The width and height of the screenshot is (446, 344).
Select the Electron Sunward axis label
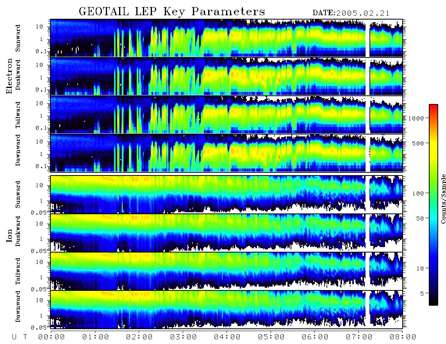click(18, 38)
